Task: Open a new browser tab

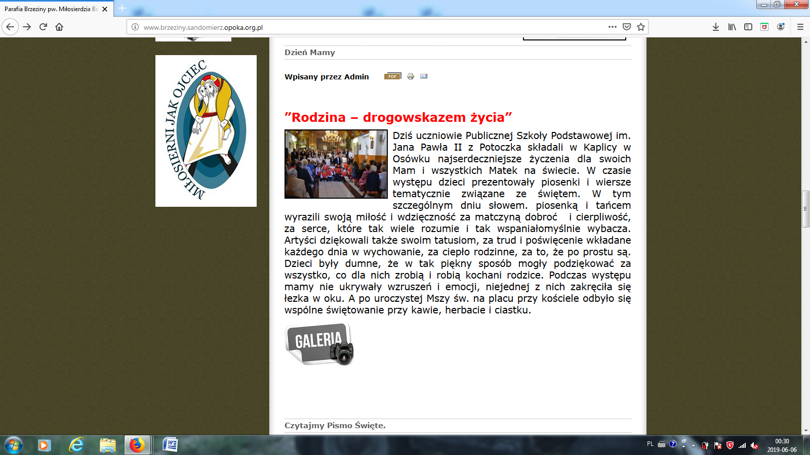Action: [x=122, y=9]
